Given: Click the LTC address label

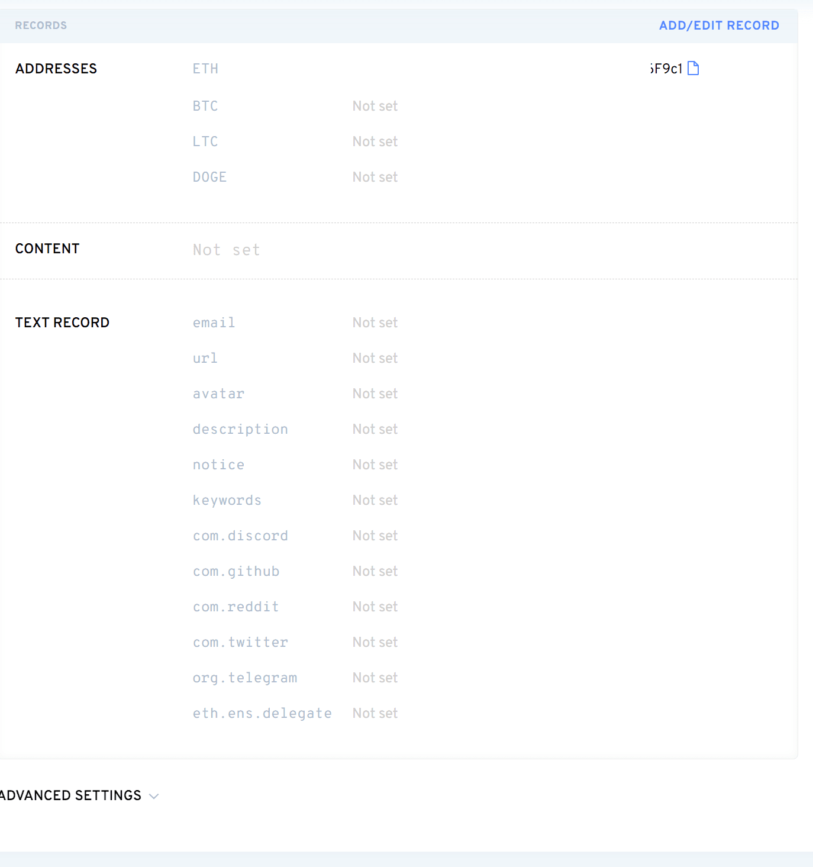Looking at the screenshot, I should pos(205,141).
